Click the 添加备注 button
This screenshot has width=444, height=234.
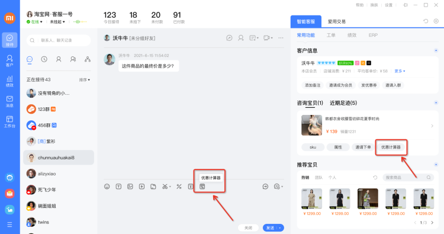coord(313,85)
